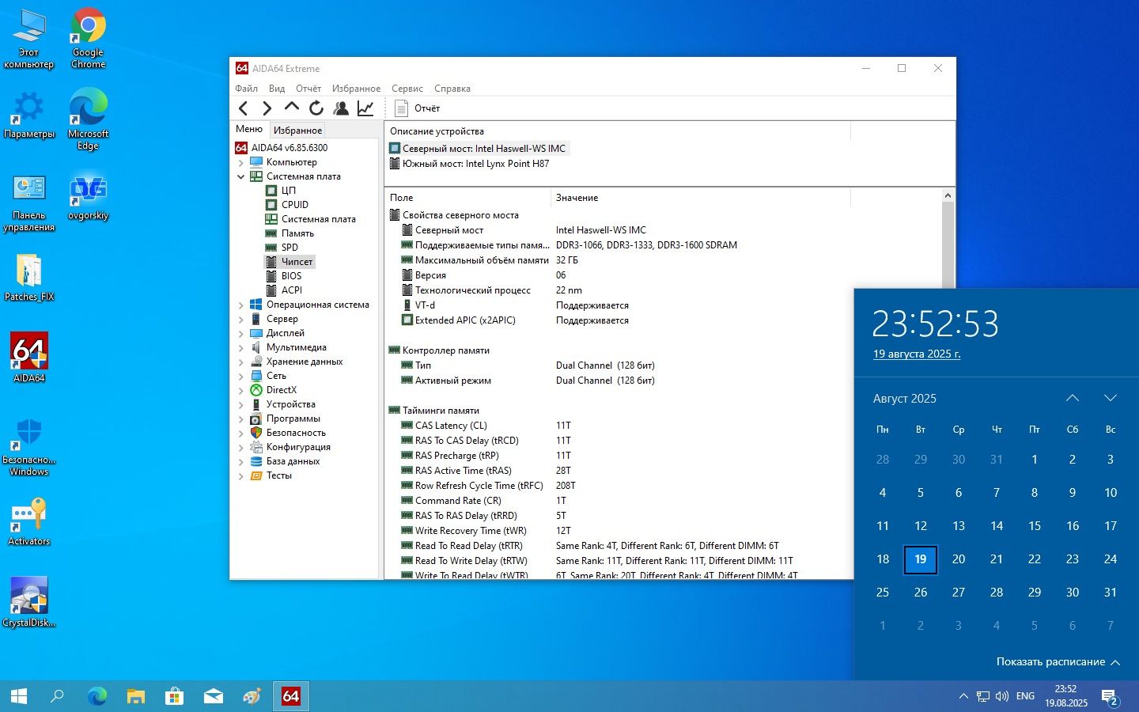This screenshot has width=1139, height=712.
Task: Collapse the Системная плата tree node
Action: (x=240, y=176)
